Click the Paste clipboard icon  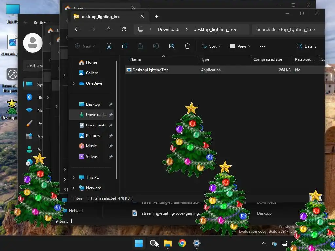[x=140, y=46]
